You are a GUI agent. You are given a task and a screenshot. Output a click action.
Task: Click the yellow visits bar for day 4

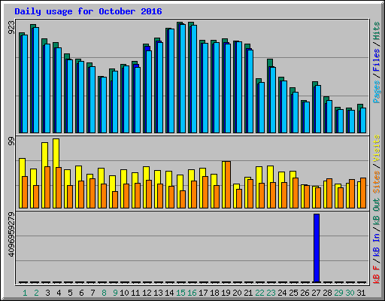click(x=56, y=173)
